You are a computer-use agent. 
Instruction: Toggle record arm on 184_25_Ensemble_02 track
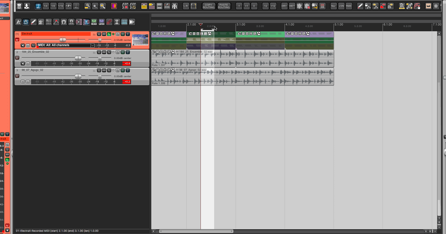(17, 58)
